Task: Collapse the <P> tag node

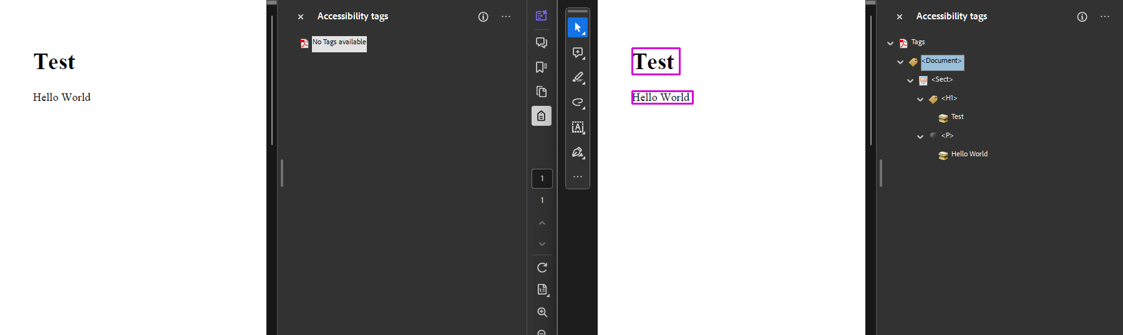Action: (920, 137)
